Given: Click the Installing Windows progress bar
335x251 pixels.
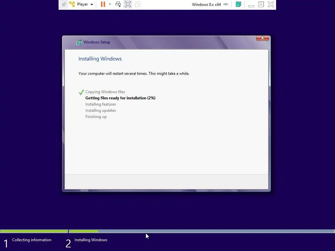Looking at the screenshot, I should click(x=202, y=231).
